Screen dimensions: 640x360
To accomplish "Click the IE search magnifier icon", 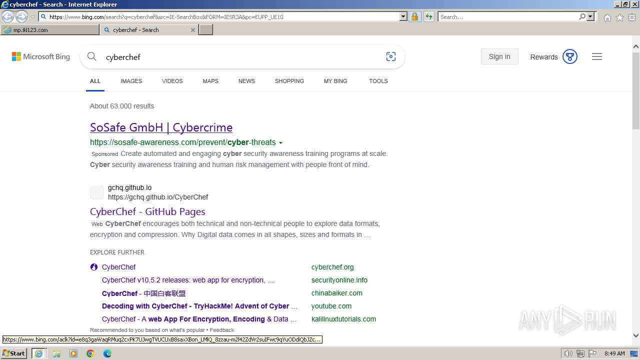I will point(582,16).
